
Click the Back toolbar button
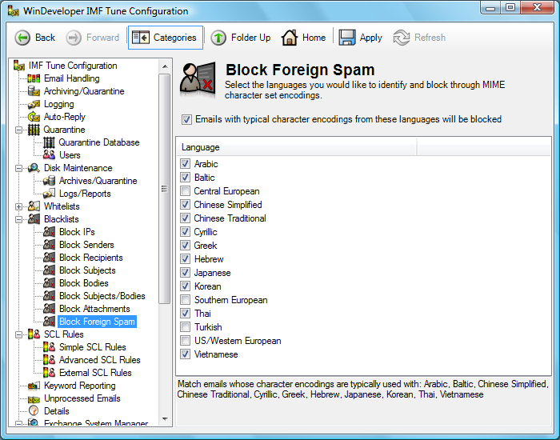tap(34, 38)
